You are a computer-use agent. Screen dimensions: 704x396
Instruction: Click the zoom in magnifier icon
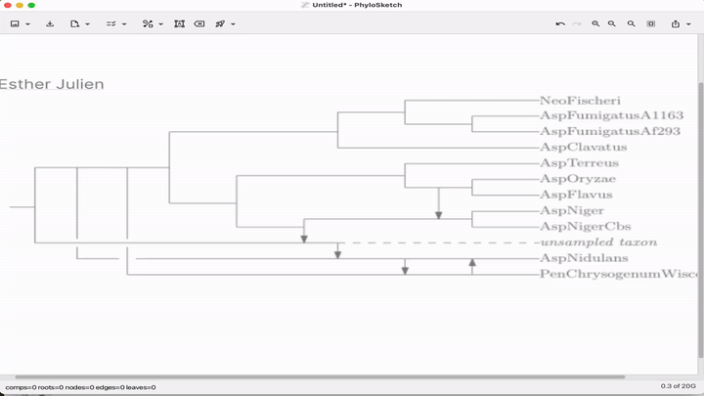click(x=595, y=23)
